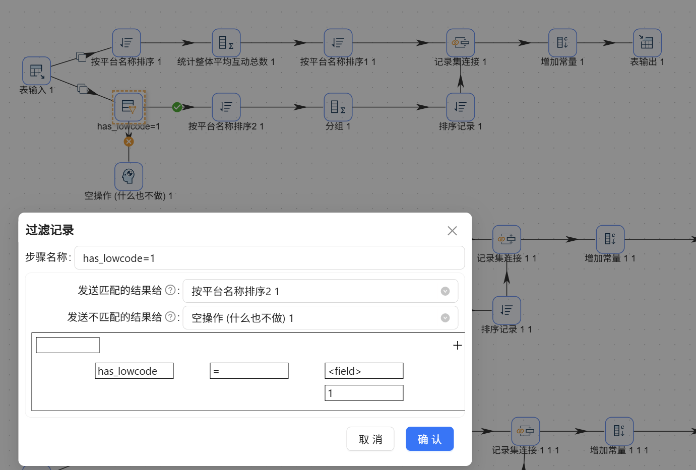Edit the 步骤名称 input field

pyautogui.click(x=270, y=258)
